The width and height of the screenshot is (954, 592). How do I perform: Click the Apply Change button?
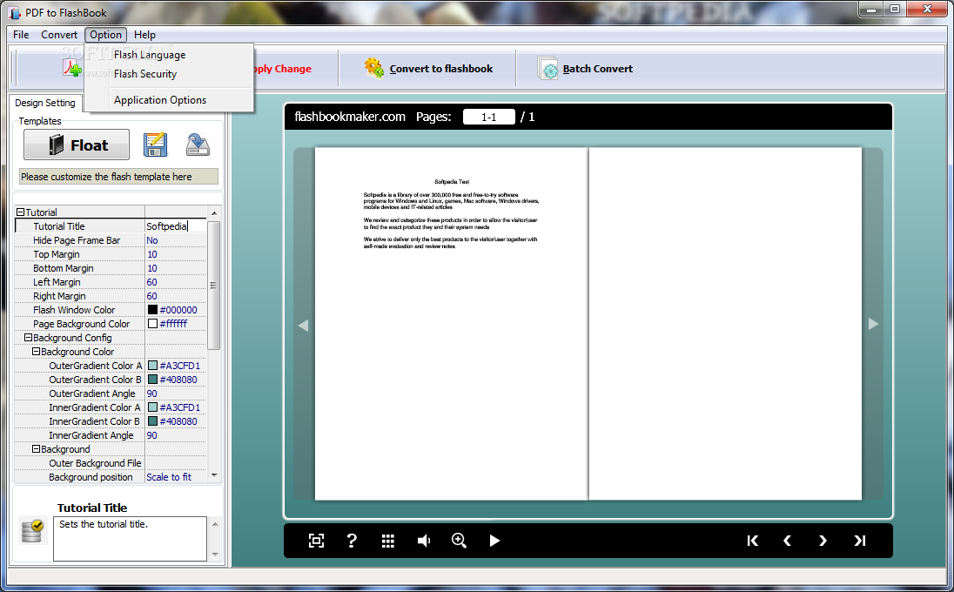[x=283, y=69]
